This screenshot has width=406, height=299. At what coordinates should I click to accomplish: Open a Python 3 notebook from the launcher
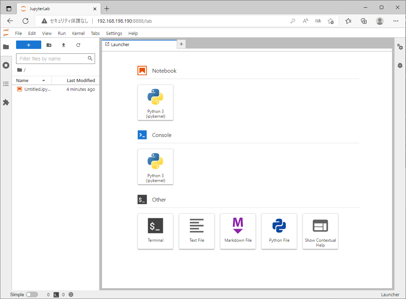(155, 102)
